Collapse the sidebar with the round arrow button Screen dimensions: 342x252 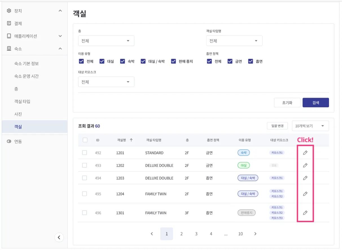coord(59,237)
